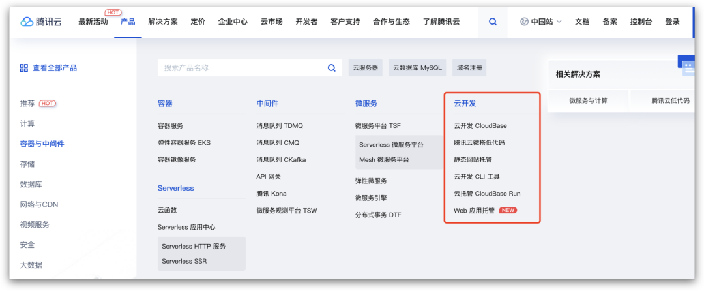704x291 pixels.
Task: Open 云市场 from the navigation bar
Action: point(272,22)
